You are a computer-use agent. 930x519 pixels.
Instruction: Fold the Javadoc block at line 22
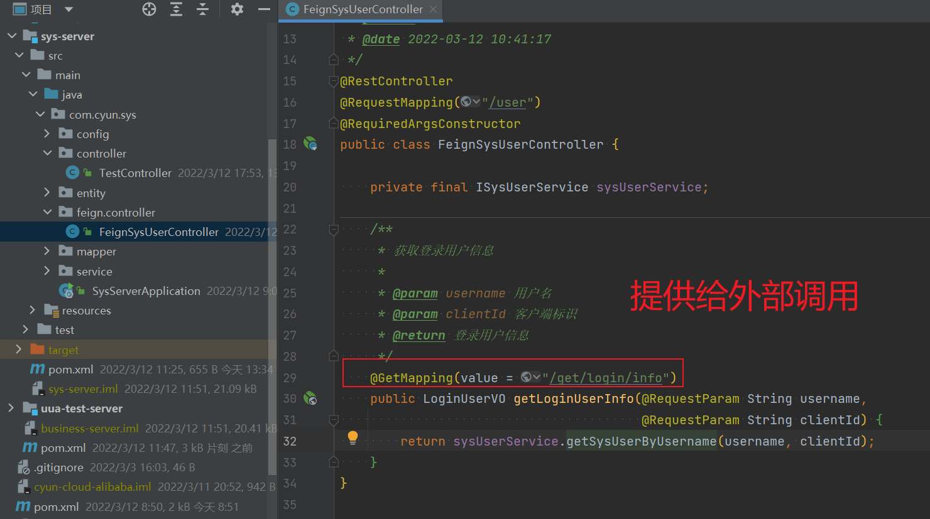pos(334,230)
